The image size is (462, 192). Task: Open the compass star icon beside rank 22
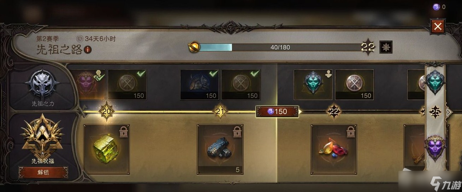[x=386, y=47]
